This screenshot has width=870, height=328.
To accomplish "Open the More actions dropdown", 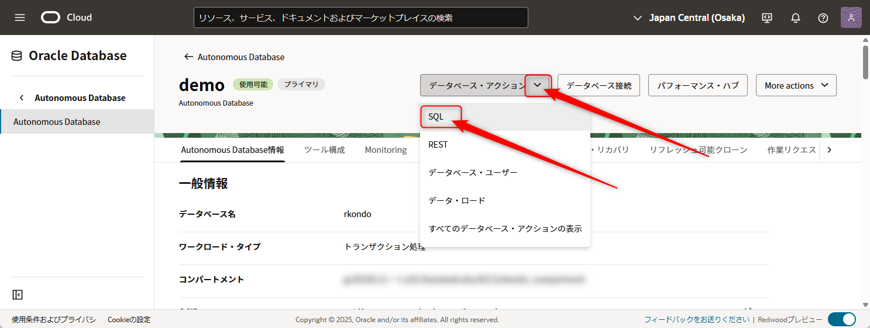I will tap(796, 85).
